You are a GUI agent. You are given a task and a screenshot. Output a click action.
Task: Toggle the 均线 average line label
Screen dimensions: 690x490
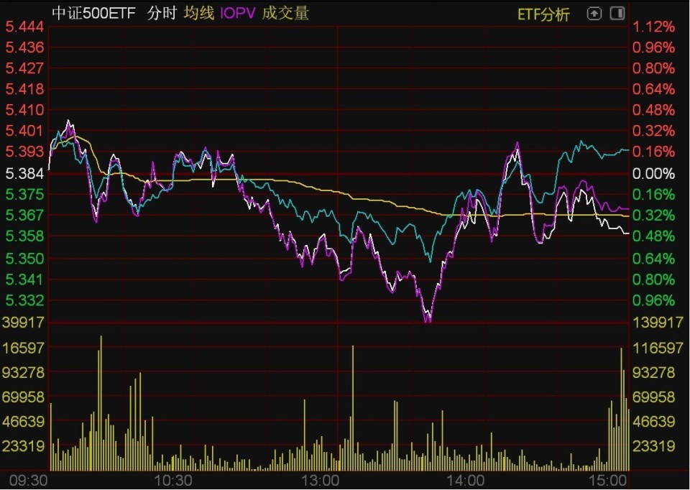point(199,13)
